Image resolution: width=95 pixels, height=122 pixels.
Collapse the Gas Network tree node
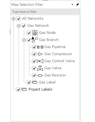(x=19, y=26)
